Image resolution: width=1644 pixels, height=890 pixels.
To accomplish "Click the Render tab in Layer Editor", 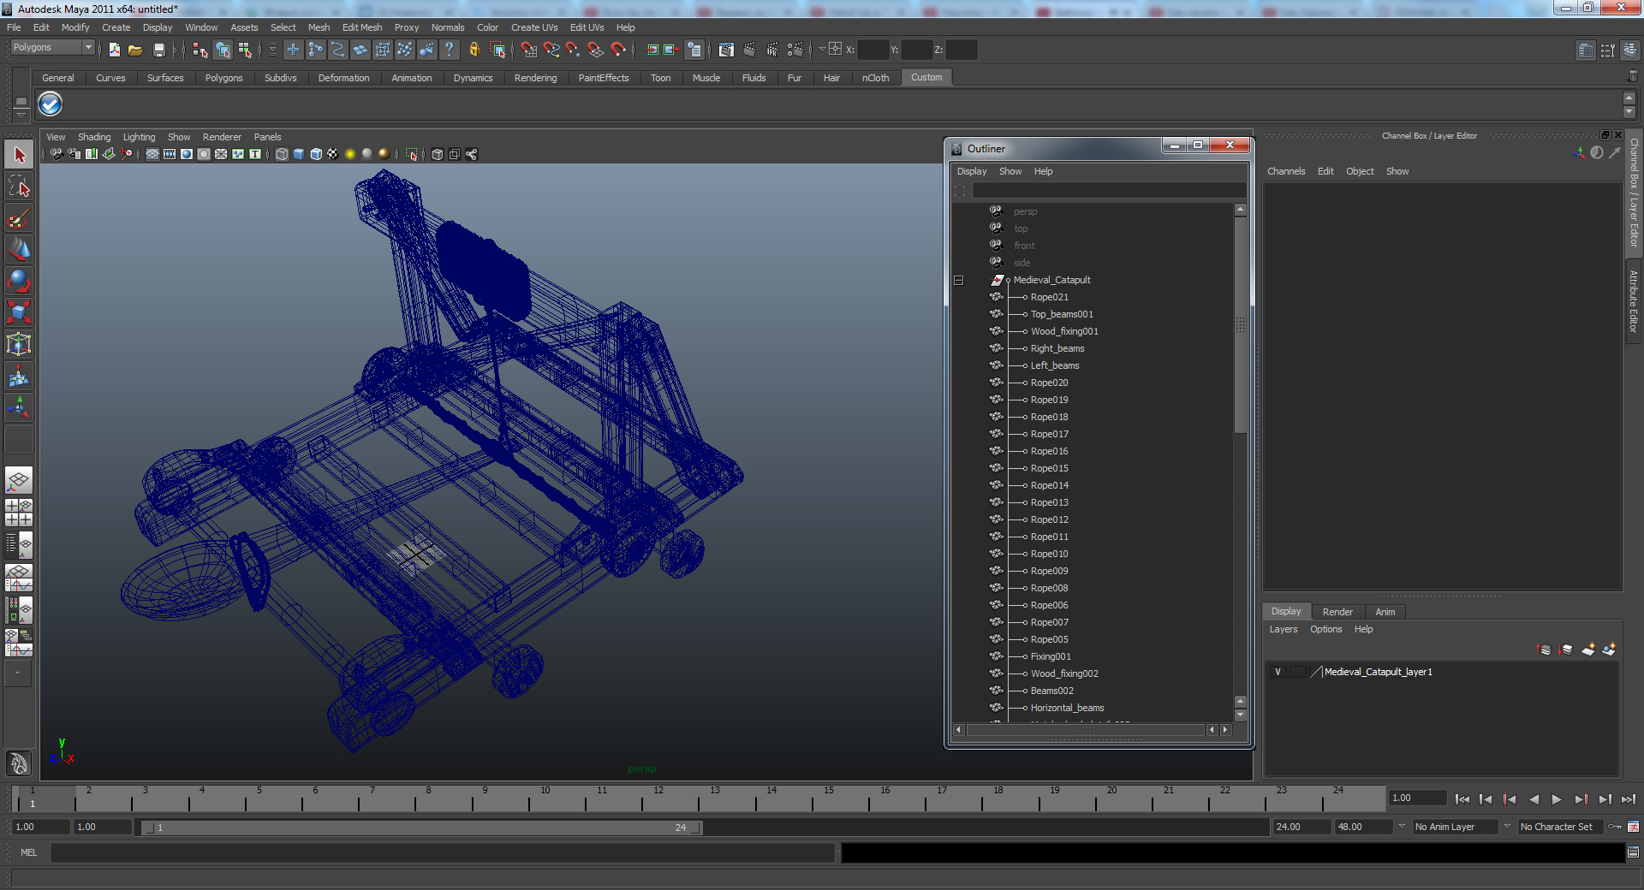I will [1337, 612].
